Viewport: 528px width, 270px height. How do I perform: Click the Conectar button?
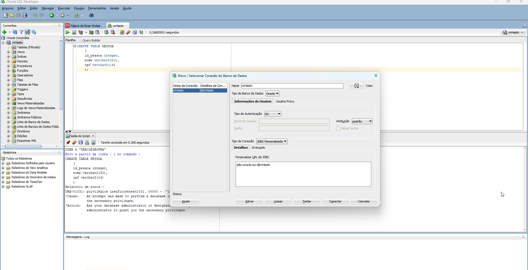point(335,201)
